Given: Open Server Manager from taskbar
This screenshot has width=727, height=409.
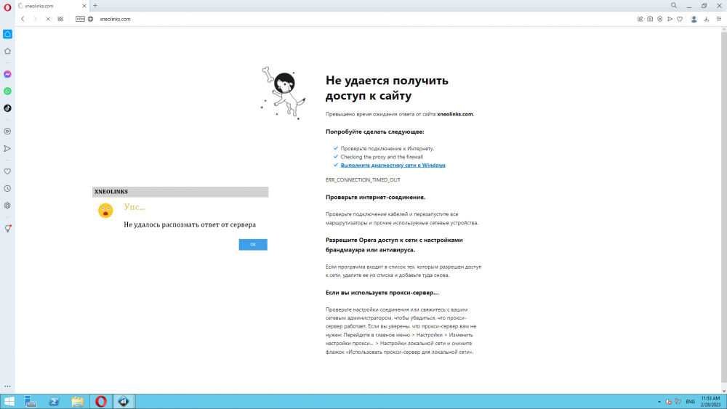Looking at the screenshot, I should 31,401.
